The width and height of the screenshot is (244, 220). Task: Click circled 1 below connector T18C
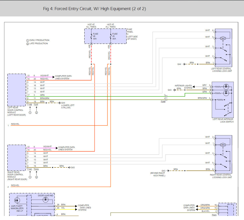(30, 177)
